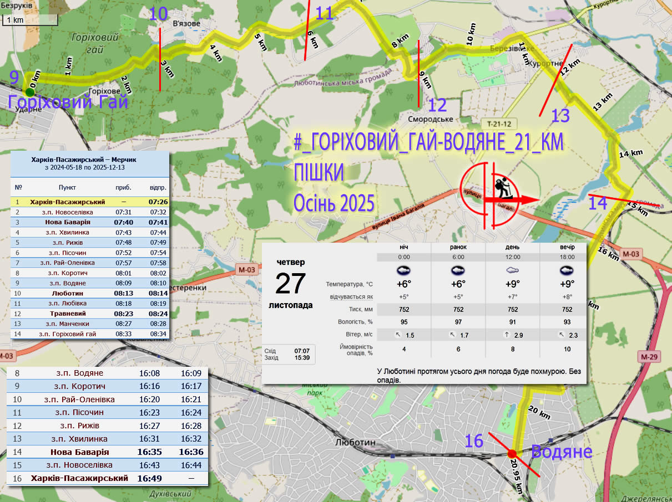Screen dimensions: 672x502
Task: Select the Нова Баварія row at 16:35
Action: [108, 452]
